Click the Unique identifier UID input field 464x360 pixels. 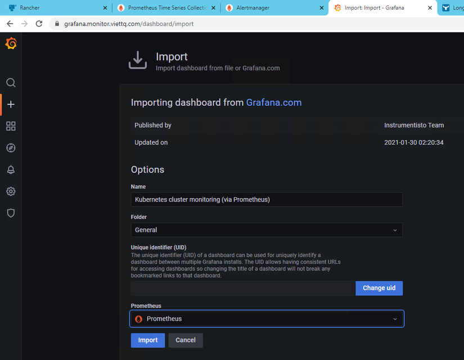[x=243, y=288]
